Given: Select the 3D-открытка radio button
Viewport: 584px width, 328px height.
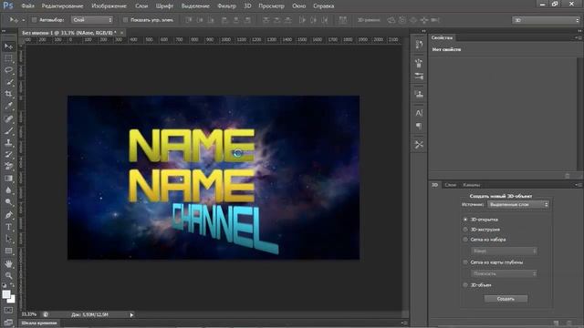Looking at the screenshot, I should coord(465,220).
